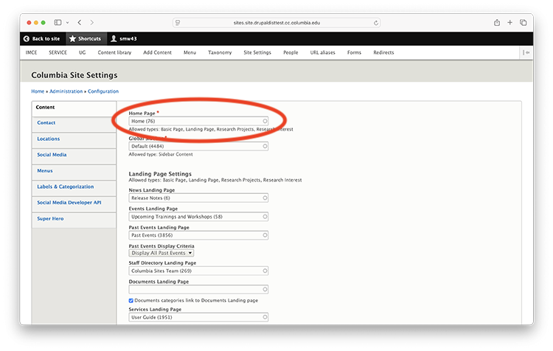Toggle the toolbar orientation icon
Viewport: 553px width, 351px height.
[526, 52]
